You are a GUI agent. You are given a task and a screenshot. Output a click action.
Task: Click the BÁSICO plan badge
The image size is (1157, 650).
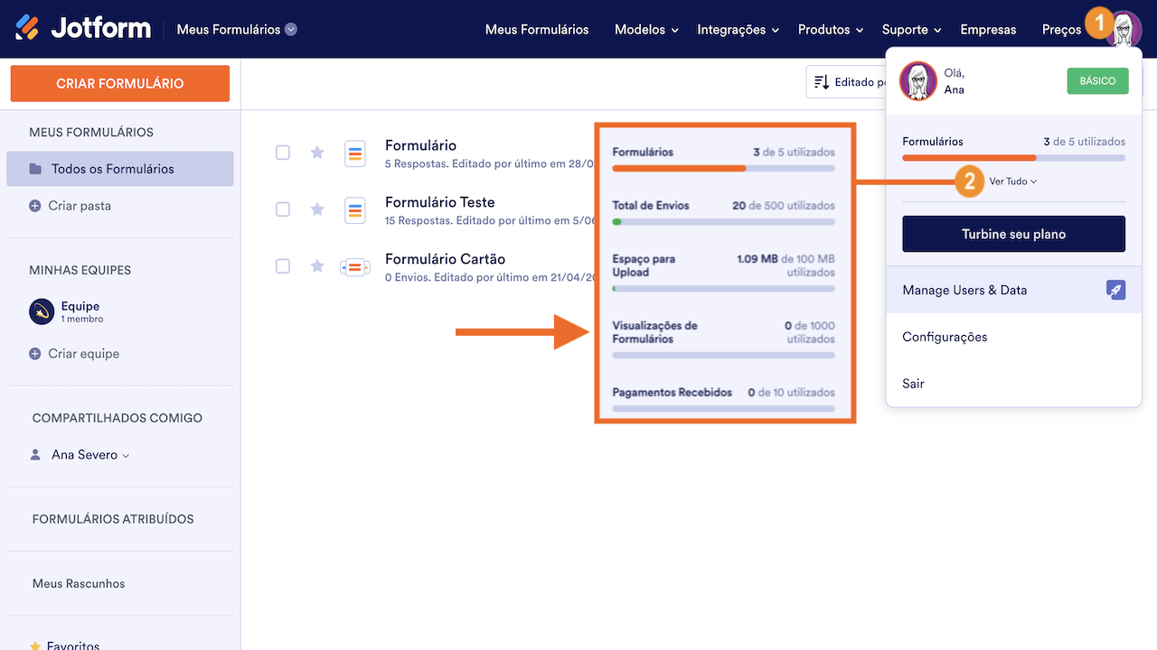tap(1097, 81)
